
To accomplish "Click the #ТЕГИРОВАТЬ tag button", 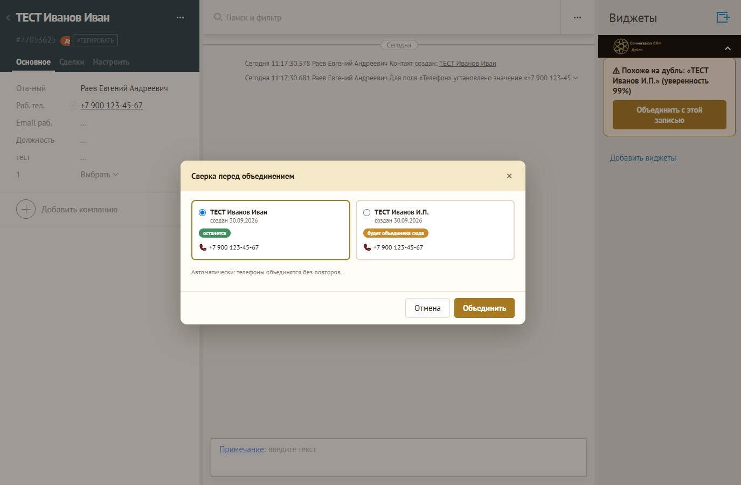I will [x=95, y=40].
